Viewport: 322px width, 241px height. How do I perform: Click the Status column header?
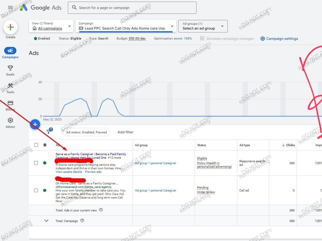tap(202, 145)
